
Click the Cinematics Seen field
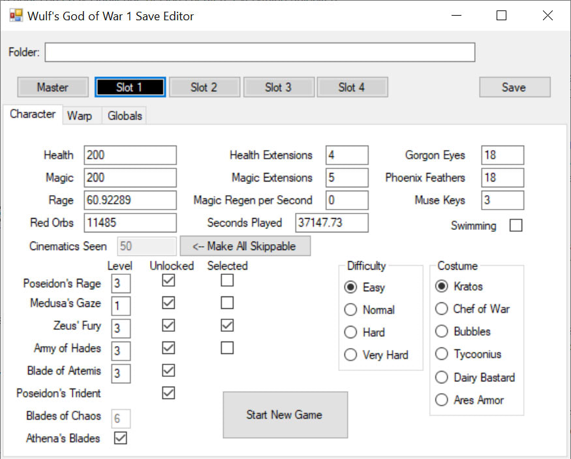click(147, 246)
